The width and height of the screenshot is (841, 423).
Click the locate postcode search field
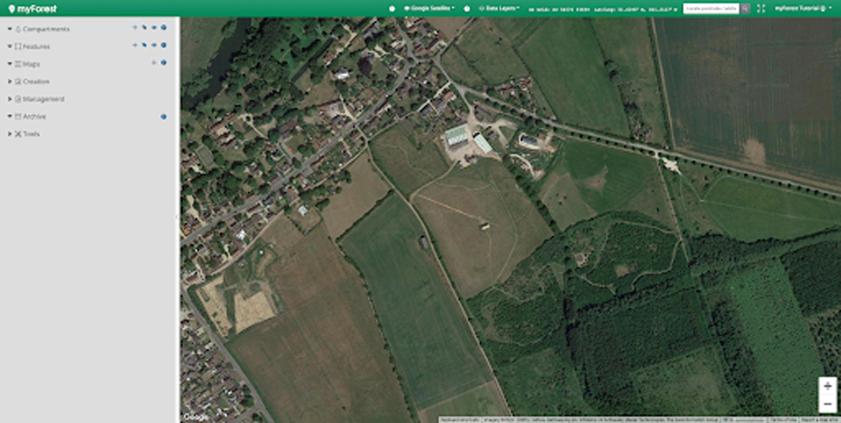tap(711, 8)
